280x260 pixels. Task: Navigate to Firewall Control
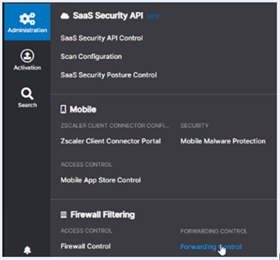[86, 246]
